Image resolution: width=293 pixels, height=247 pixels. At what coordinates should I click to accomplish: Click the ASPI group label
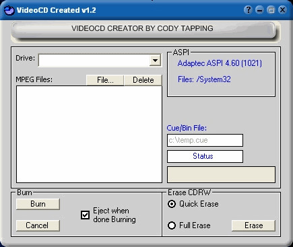tap(181, 52)
